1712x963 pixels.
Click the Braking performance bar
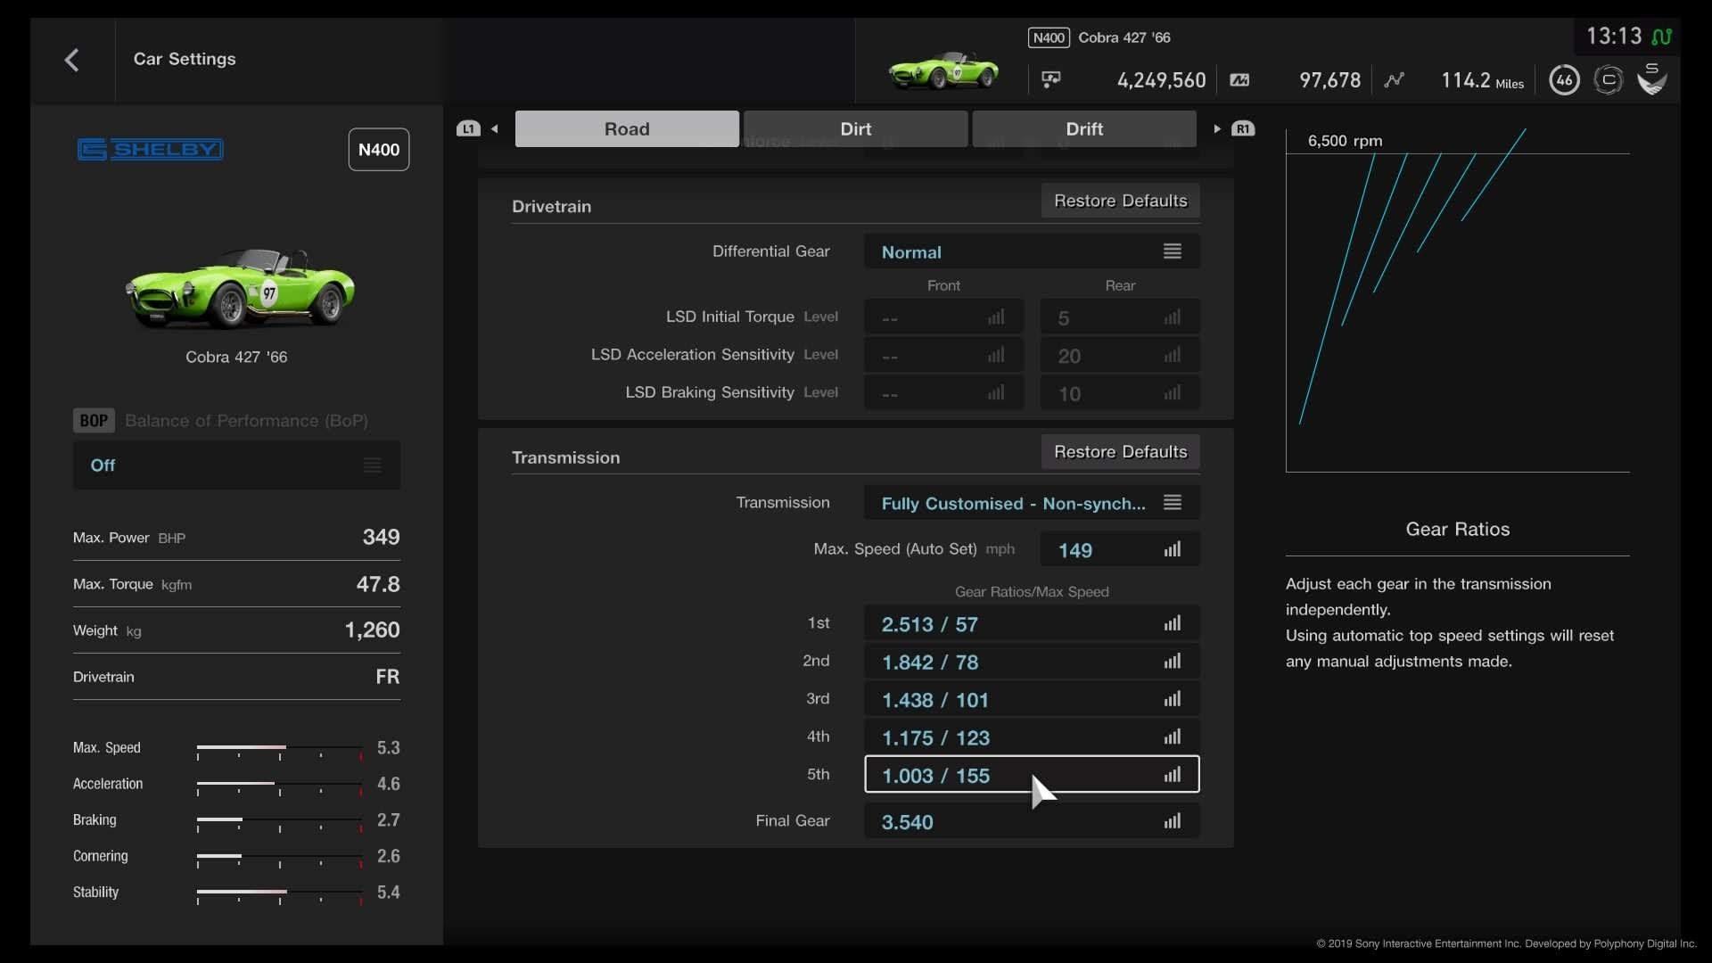coord(279,822)
